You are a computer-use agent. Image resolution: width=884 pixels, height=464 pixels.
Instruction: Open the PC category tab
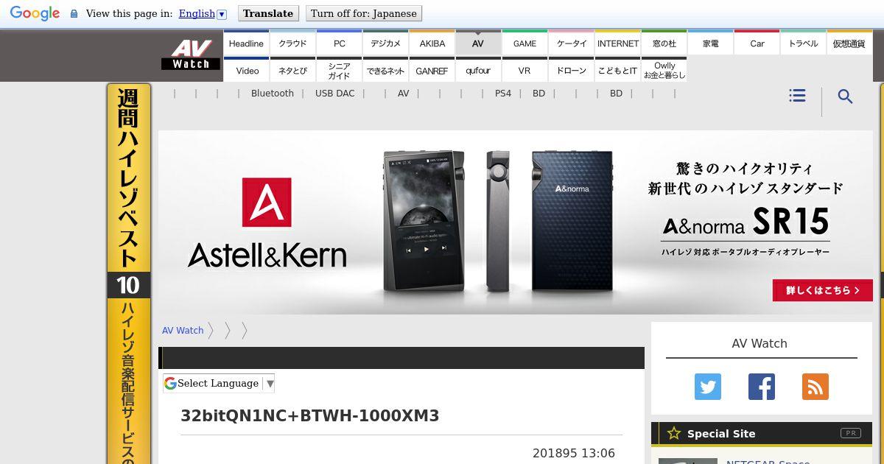click(339, 43)
